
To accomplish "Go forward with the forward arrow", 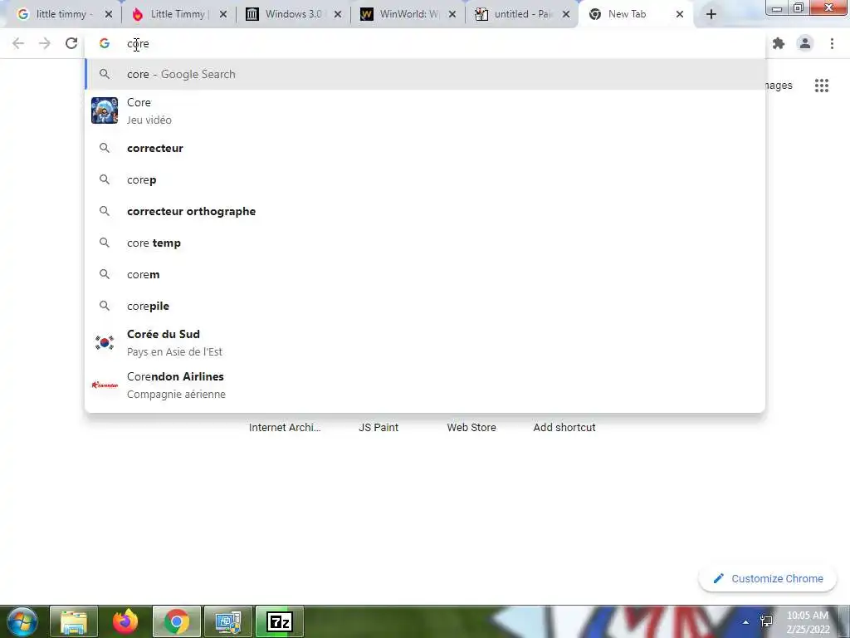I will pos(45,43).
